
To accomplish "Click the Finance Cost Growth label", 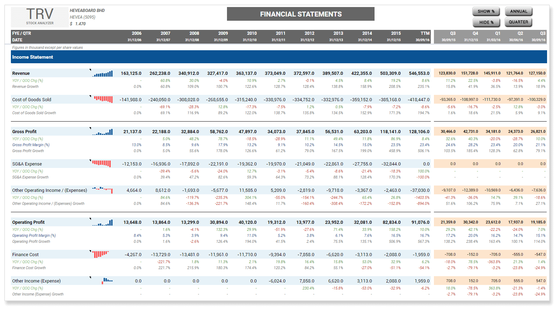I will (x=29, y=268).
